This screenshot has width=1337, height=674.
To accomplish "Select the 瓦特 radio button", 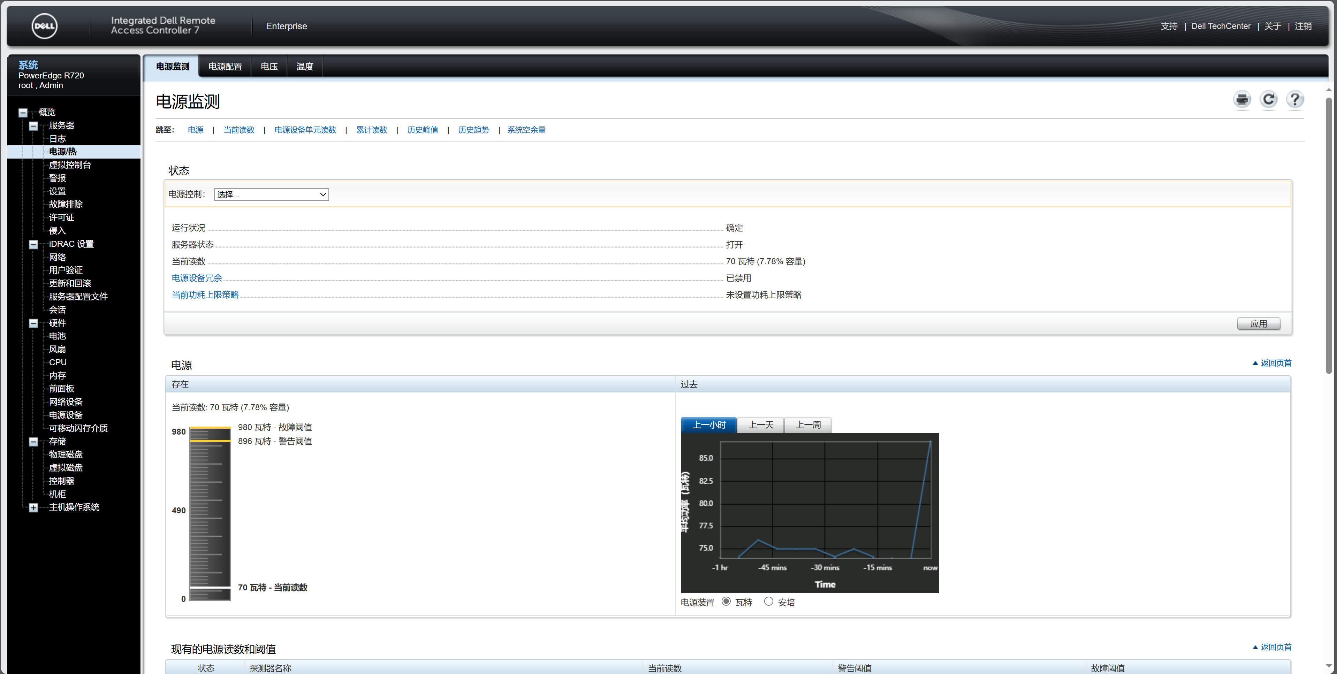I will [726, 602].
